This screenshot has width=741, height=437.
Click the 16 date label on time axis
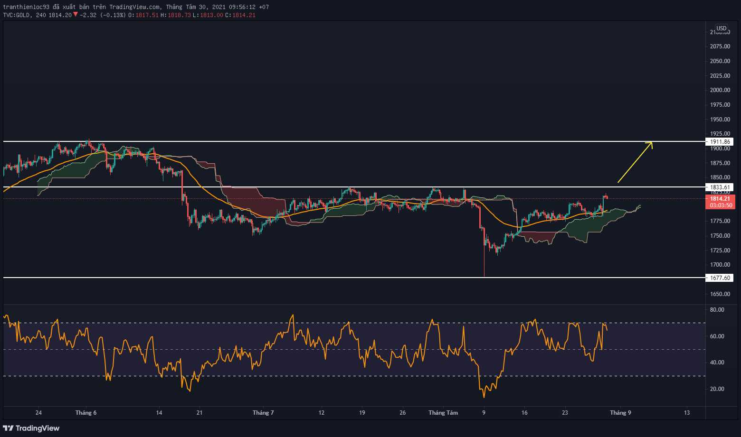pos(524,413)
